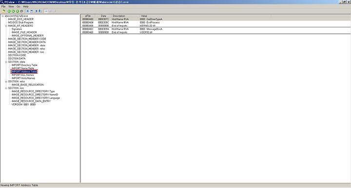
Task: Open IMAGE_RESOURCE_DATA_ENTRY
Action: [31, 101]
